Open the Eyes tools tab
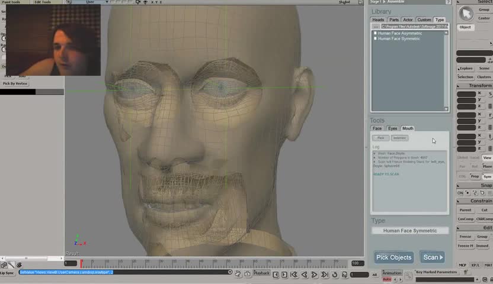Image resolution: width=493 pixels, height=284 pixels. (392, 128)
